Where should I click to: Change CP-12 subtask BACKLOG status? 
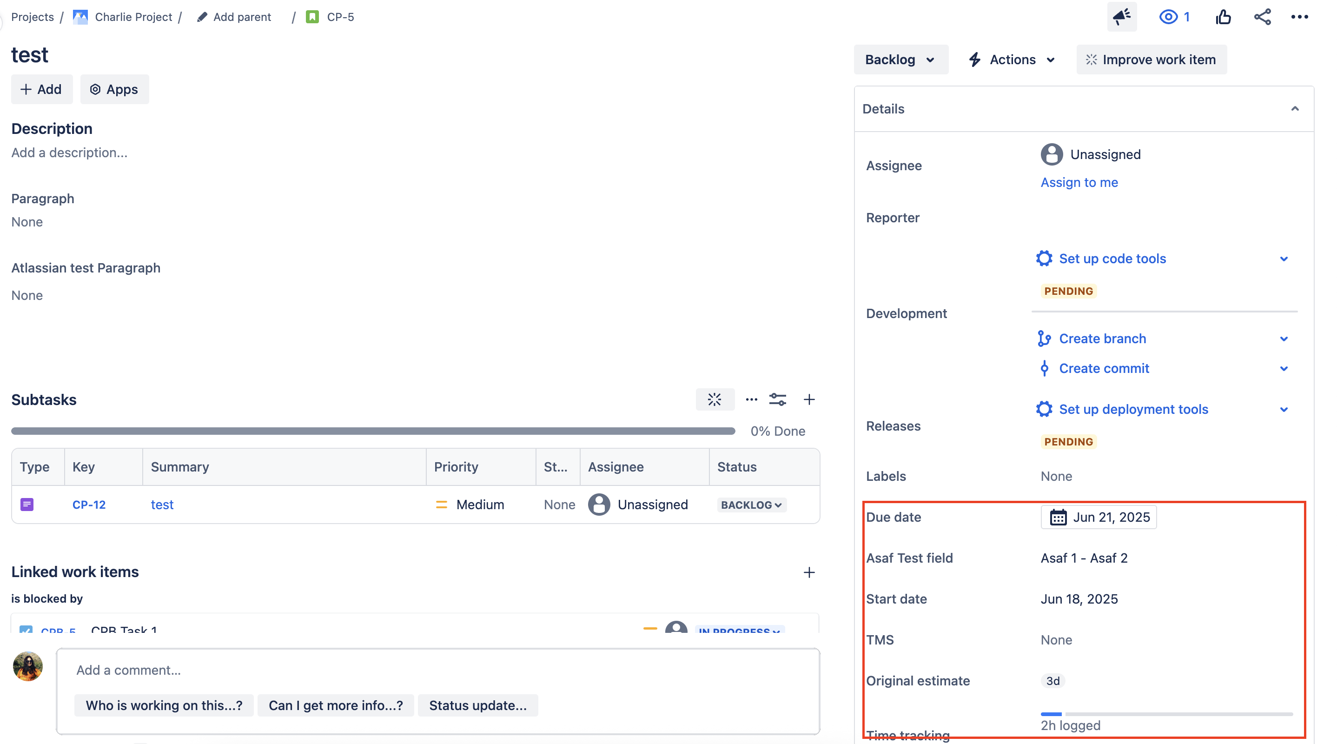pyautogui.click(x=751, y=505)
